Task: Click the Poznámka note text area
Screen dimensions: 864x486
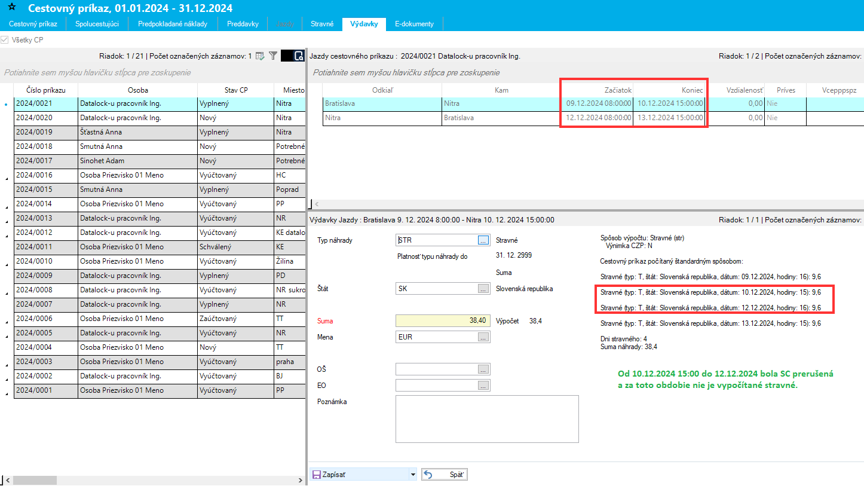Action: (487, 419)
